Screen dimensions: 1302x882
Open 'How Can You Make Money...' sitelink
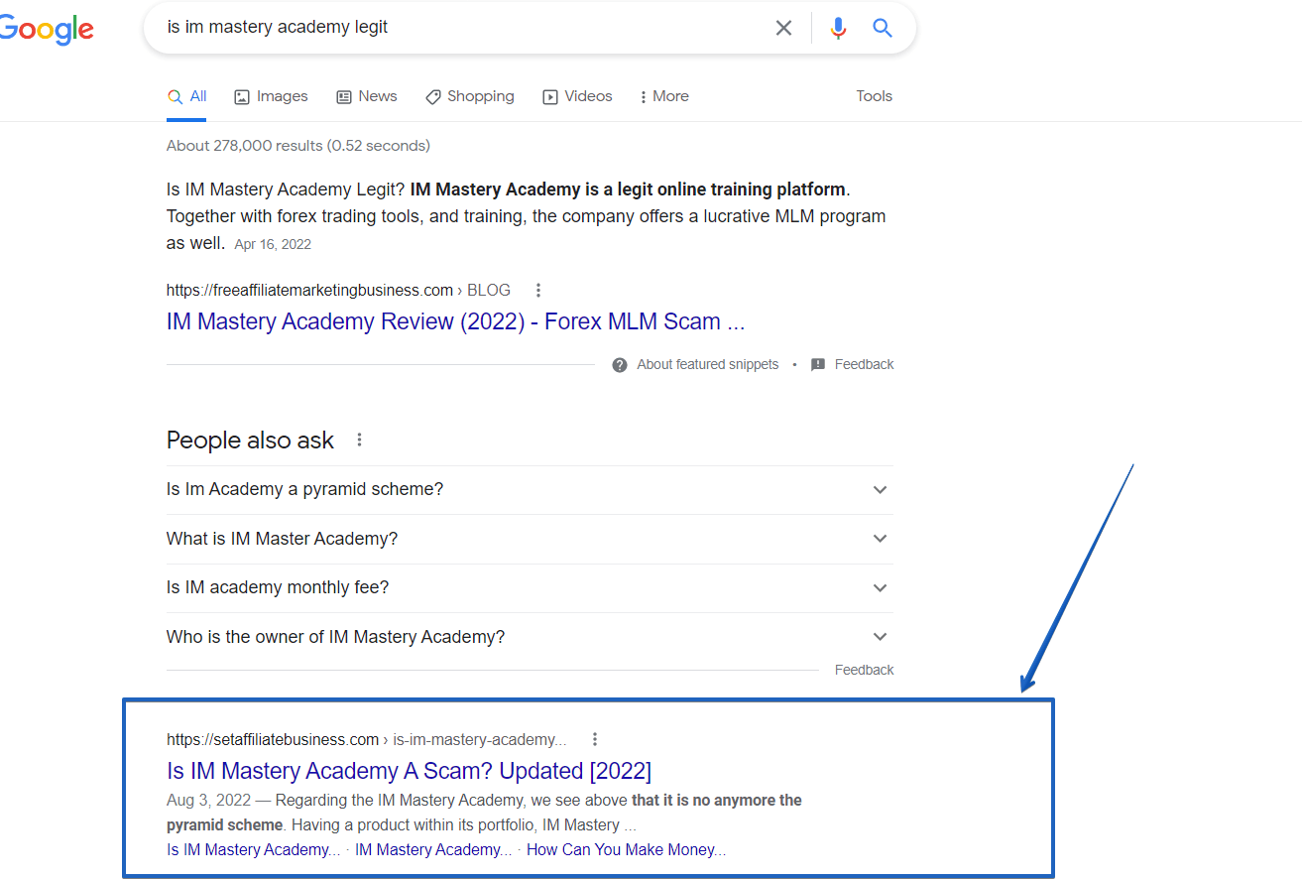tap(626, 850)
